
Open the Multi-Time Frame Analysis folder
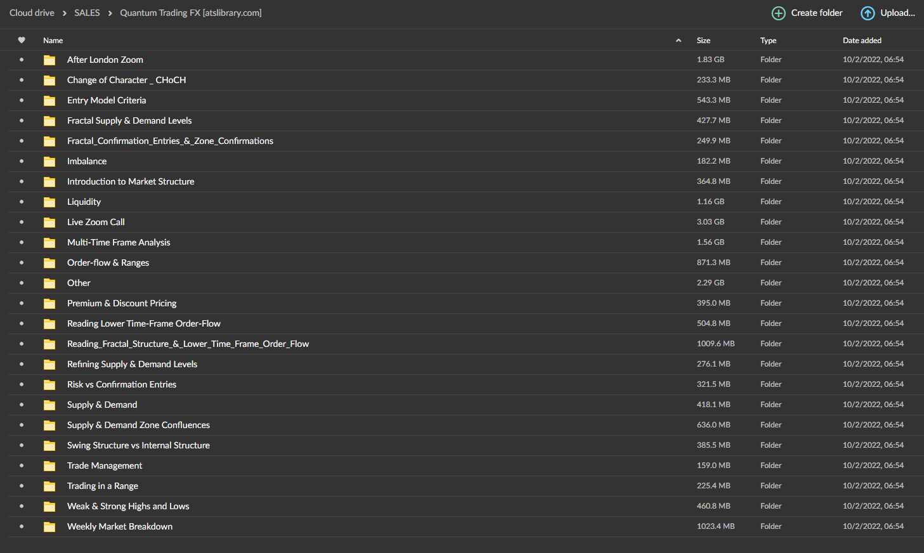(x=119, y=242)
